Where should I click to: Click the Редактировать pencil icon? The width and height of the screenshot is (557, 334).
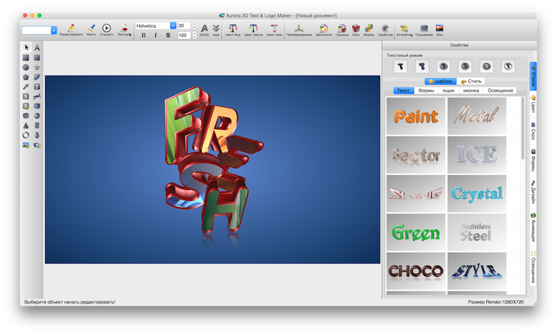click(71, 27)
